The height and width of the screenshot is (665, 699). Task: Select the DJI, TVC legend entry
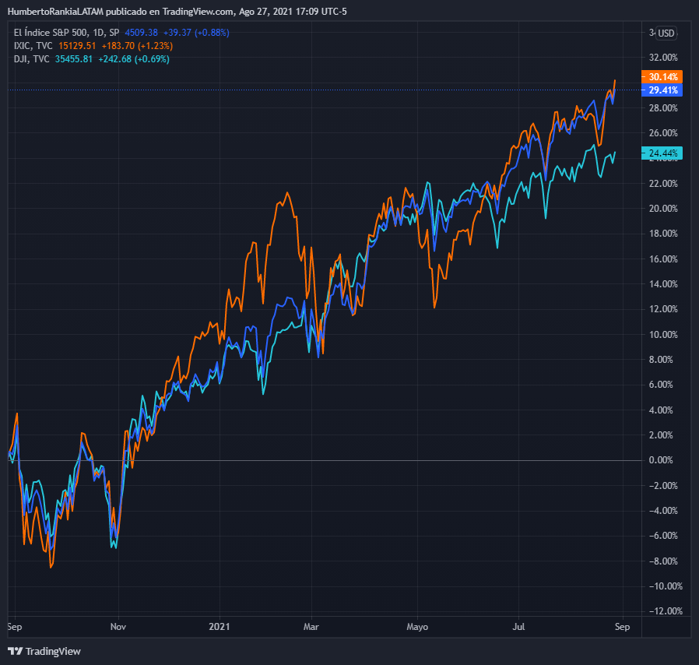pyautogui.click(x=31, y=59)
